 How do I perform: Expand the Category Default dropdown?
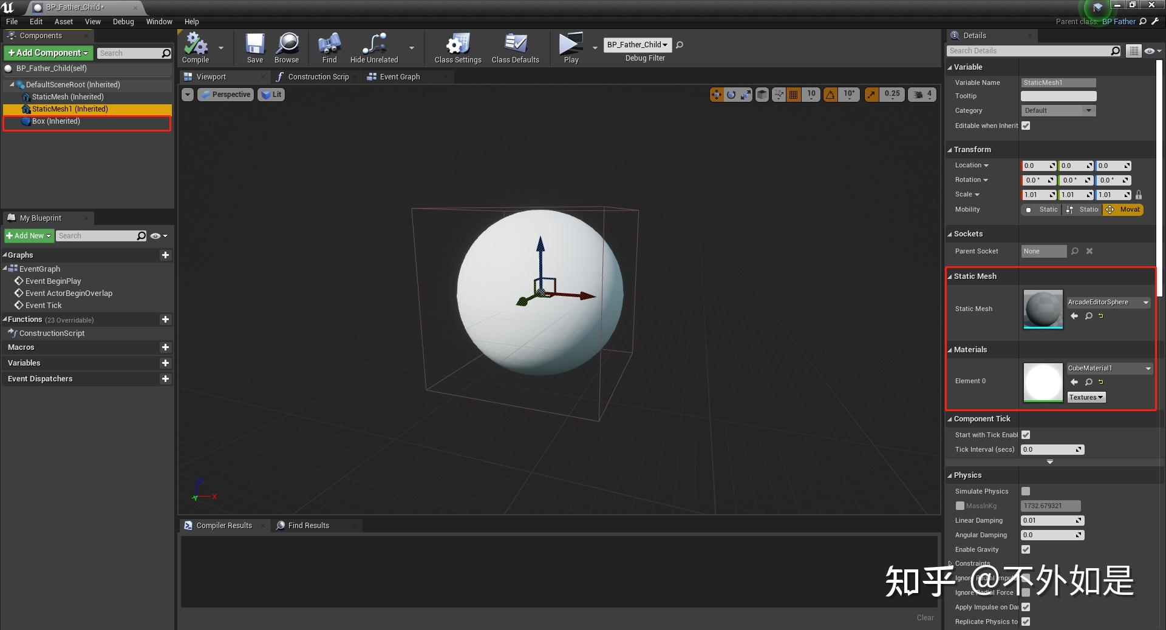(x=1058, y=110)
